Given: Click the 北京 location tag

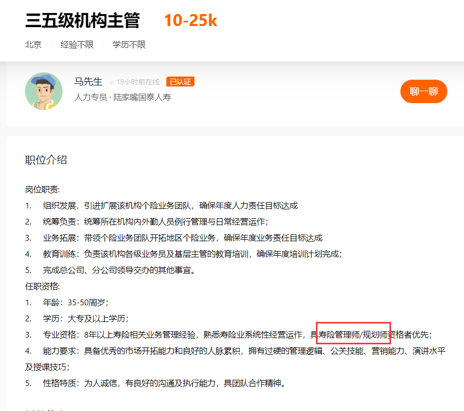Looking at the screenshot, I should pos(33,45).
